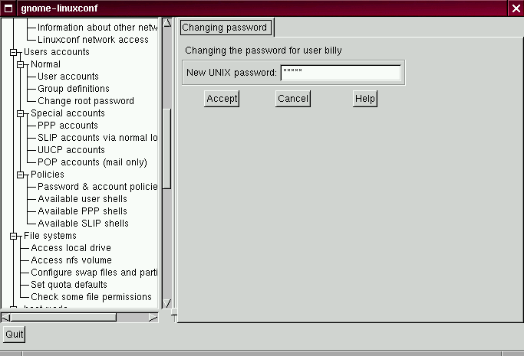The width and height of the screenshot is (524, 356).
Task: Open Help for password change
Action: (365, 99)
